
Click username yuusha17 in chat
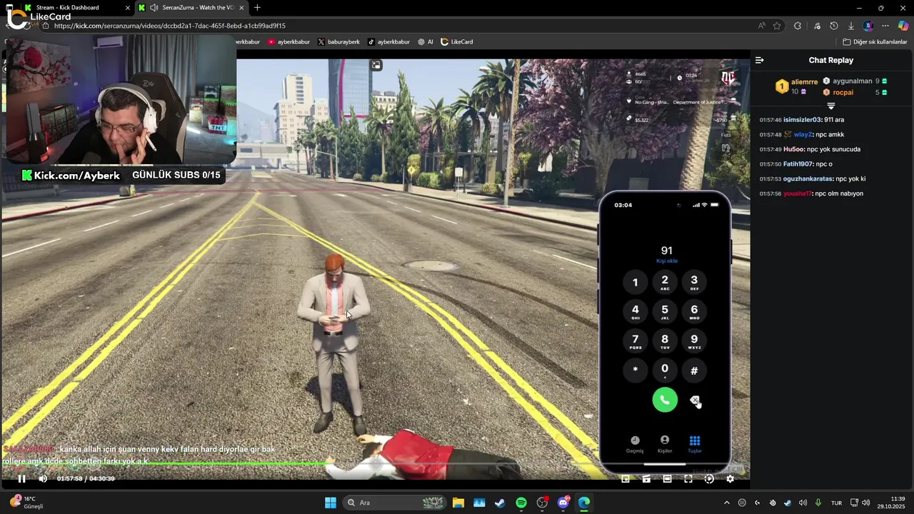pos(798,194)
